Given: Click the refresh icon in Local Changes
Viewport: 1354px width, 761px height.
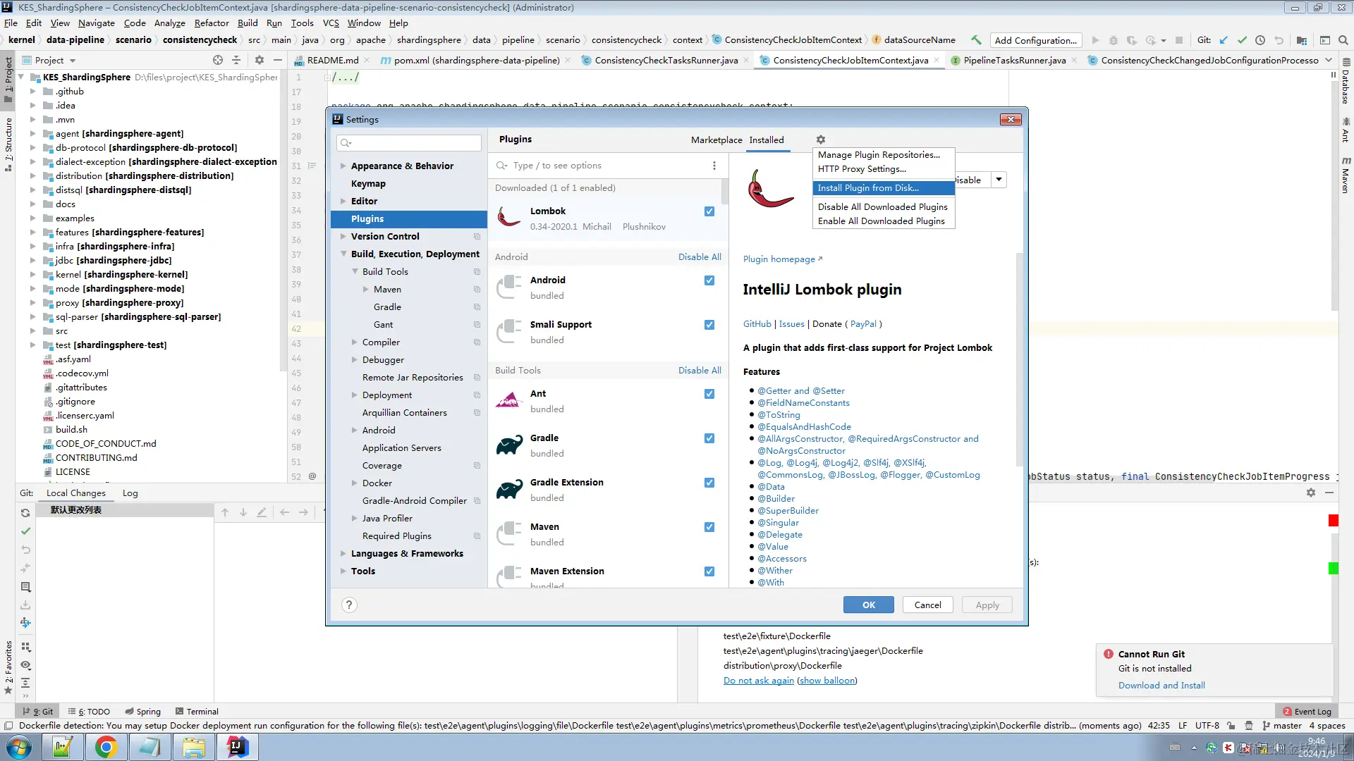Looking at the screenshot, I should [25, 513].
